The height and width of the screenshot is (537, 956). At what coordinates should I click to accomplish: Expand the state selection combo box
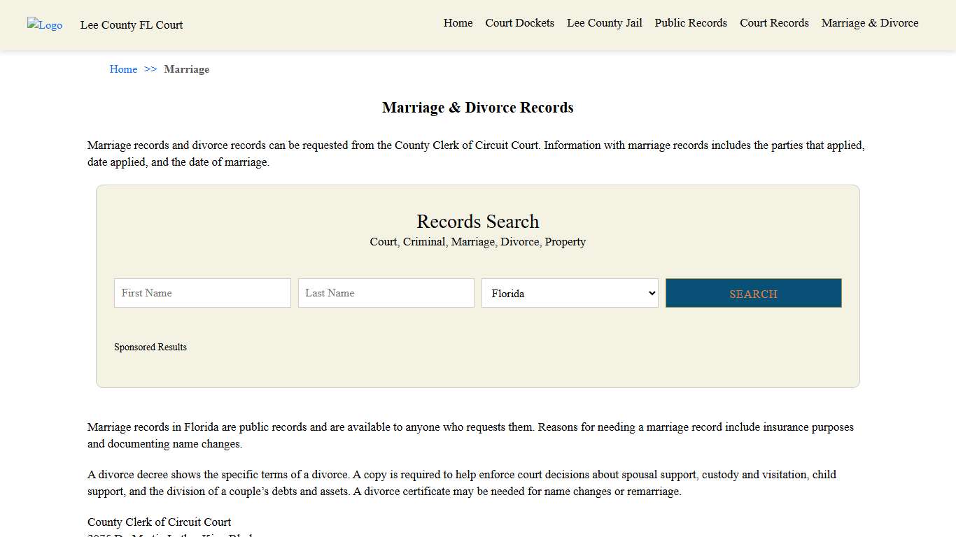(x=569, y=293)
